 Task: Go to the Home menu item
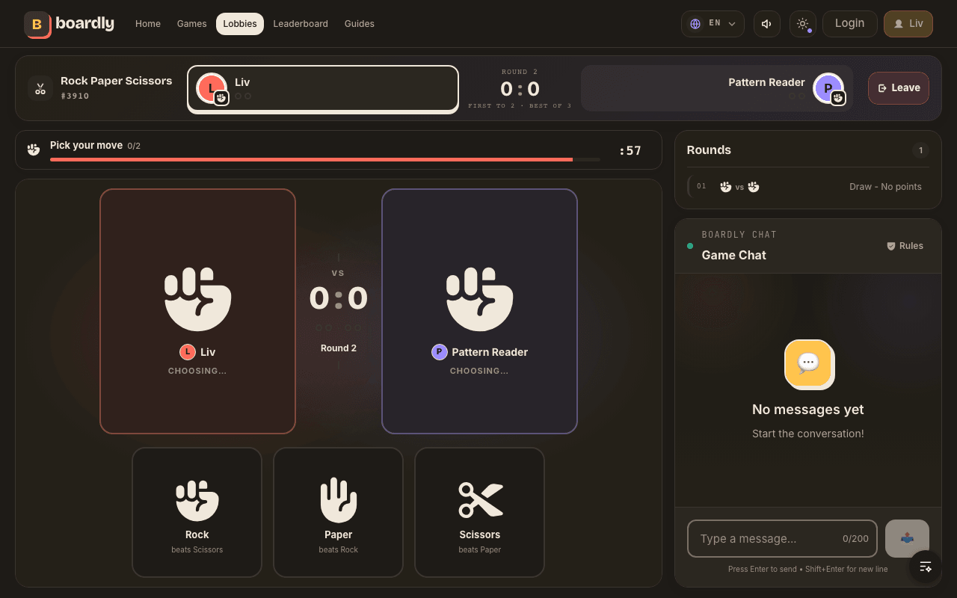(x=148, y=24)
